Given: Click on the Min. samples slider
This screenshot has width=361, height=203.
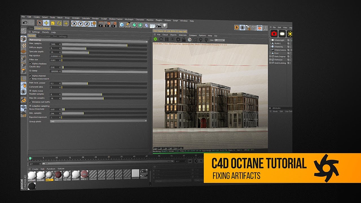Looking at the screenshot, I should [104, 113].
